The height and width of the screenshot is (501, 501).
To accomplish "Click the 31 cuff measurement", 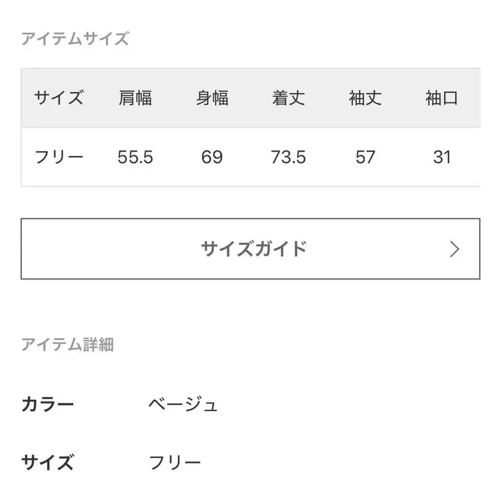I will click(x=440, y=158).
